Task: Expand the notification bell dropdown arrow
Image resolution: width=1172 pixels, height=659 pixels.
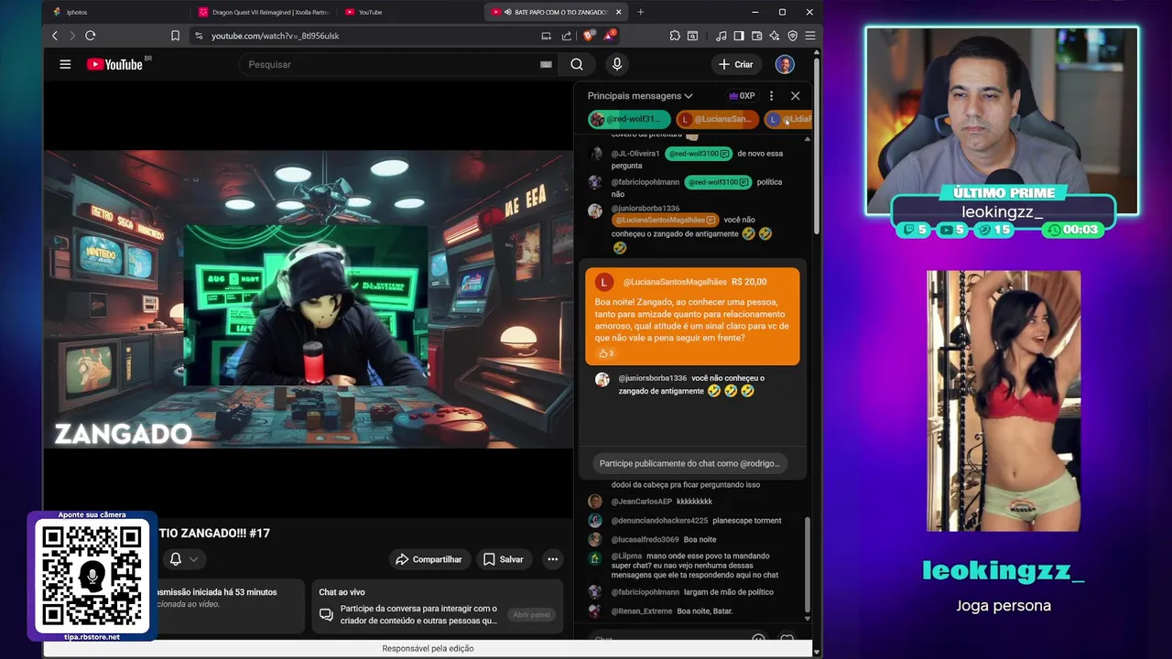Action: (193, 559)
